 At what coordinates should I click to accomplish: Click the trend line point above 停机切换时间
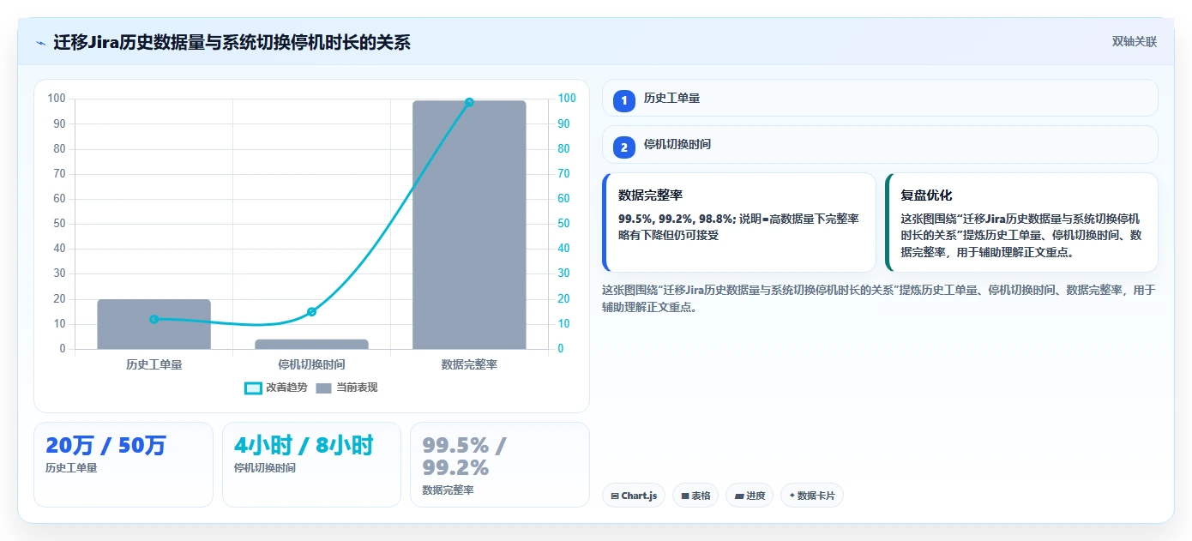(311, 312)
